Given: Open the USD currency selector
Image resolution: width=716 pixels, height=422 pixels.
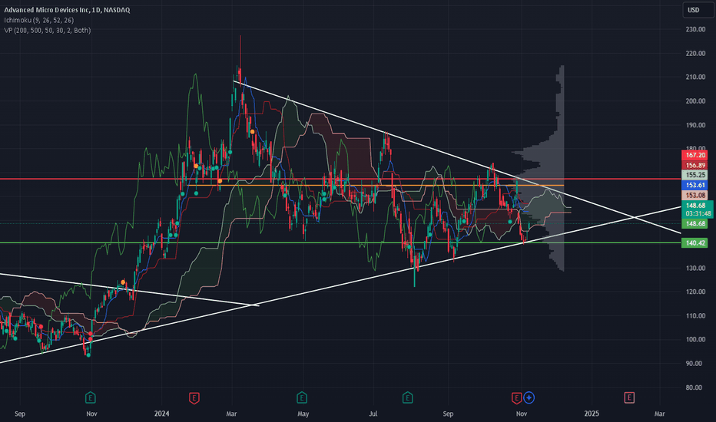Looking at the screenshot, I should [698, 9].
